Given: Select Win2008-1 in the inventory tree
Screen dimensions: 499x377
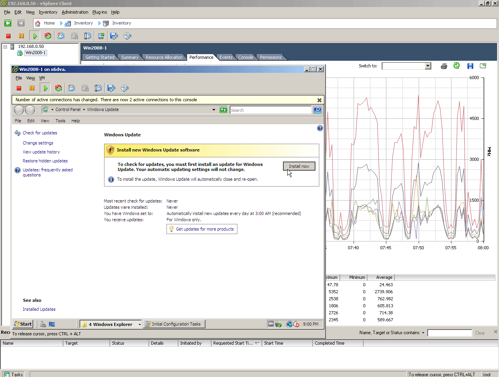Looking at the screenshot, I should [x=36, y=53].
